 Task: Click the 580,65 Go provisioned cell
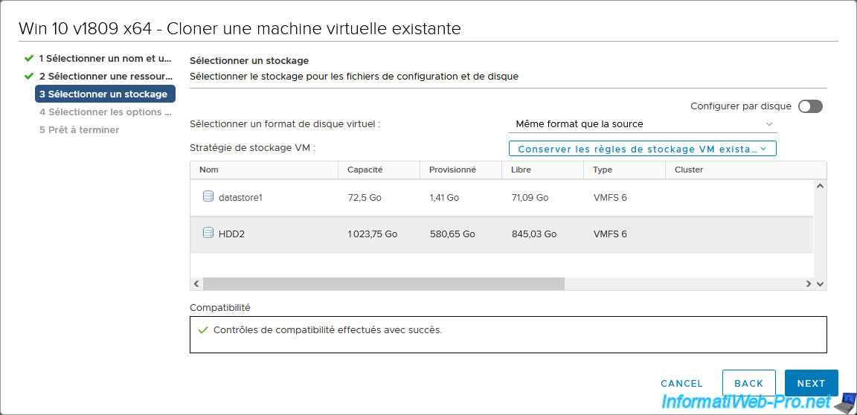pos(452,234)
